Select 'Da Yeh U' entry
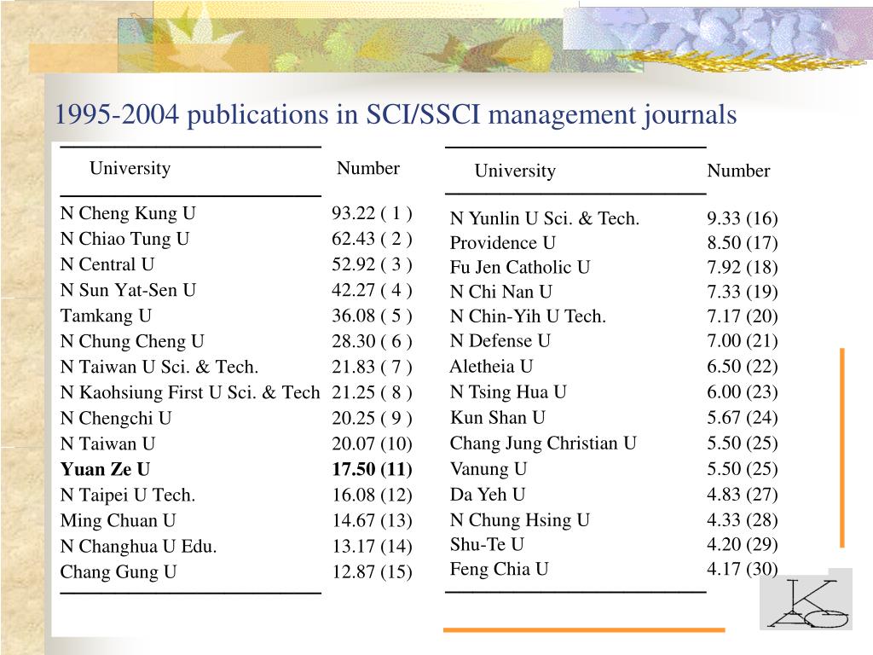The image size is (873, 655). click(x=488, y=495)
